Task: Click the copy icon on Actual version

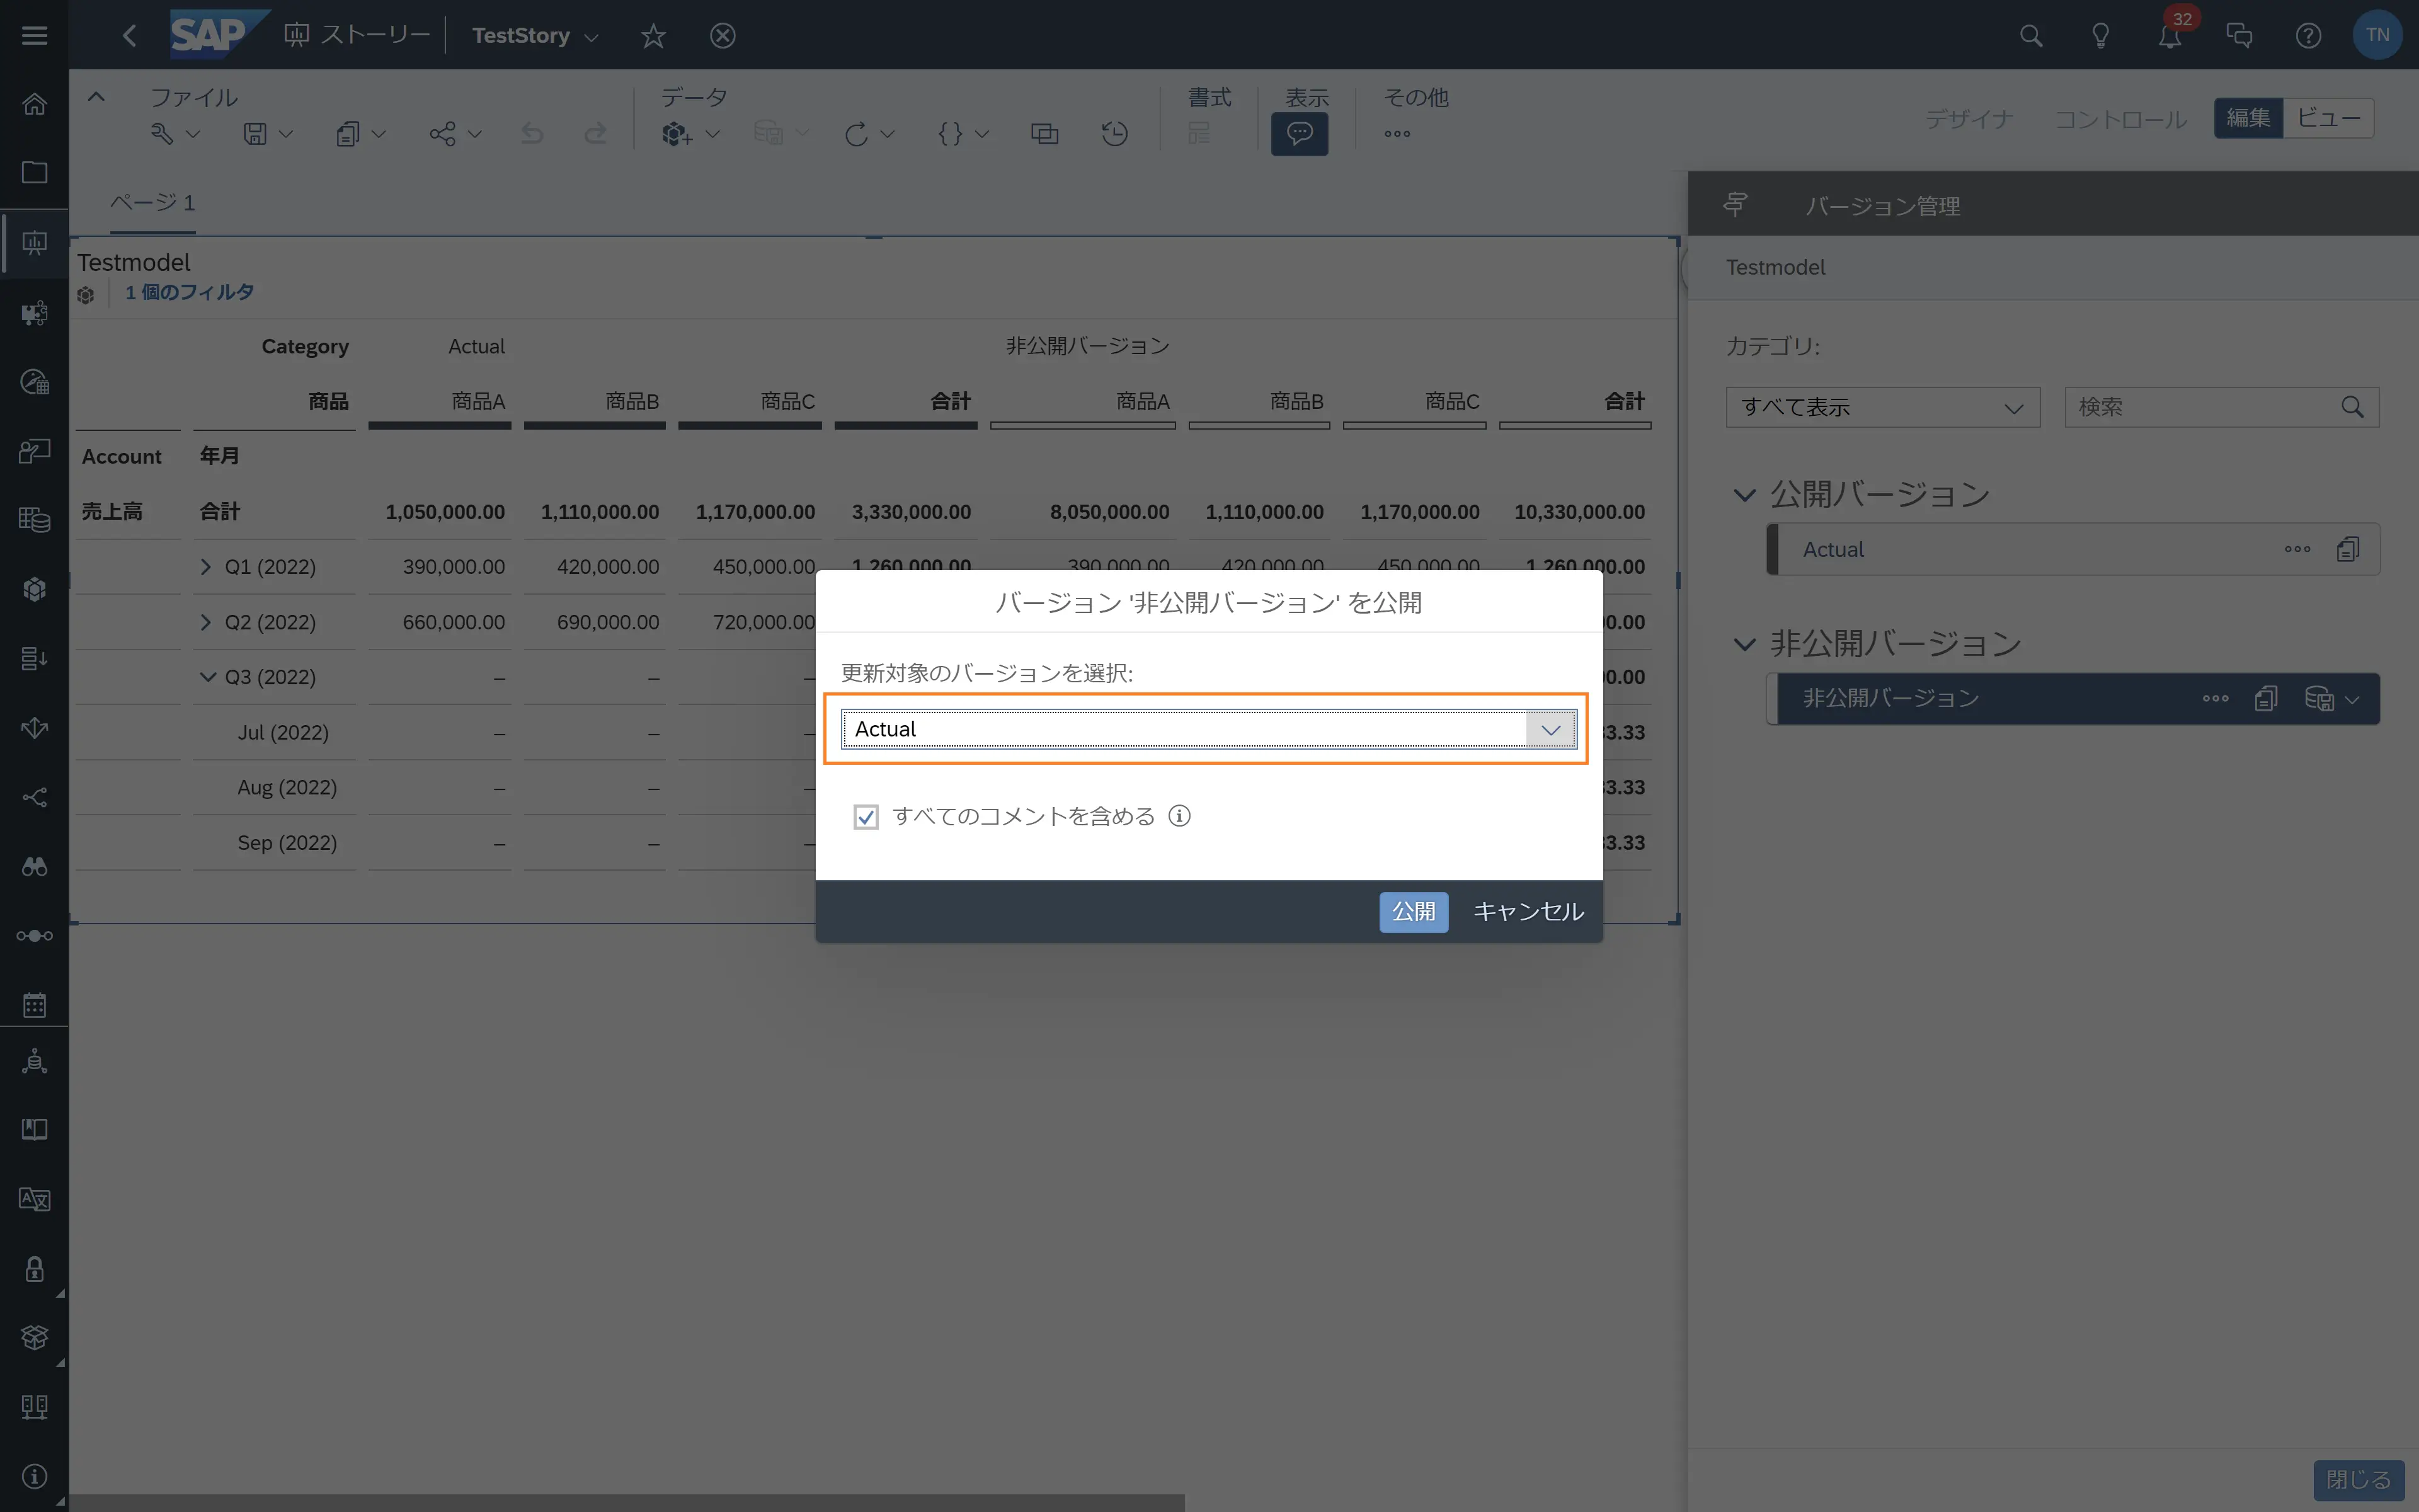Action: (x=2348, y=549)
